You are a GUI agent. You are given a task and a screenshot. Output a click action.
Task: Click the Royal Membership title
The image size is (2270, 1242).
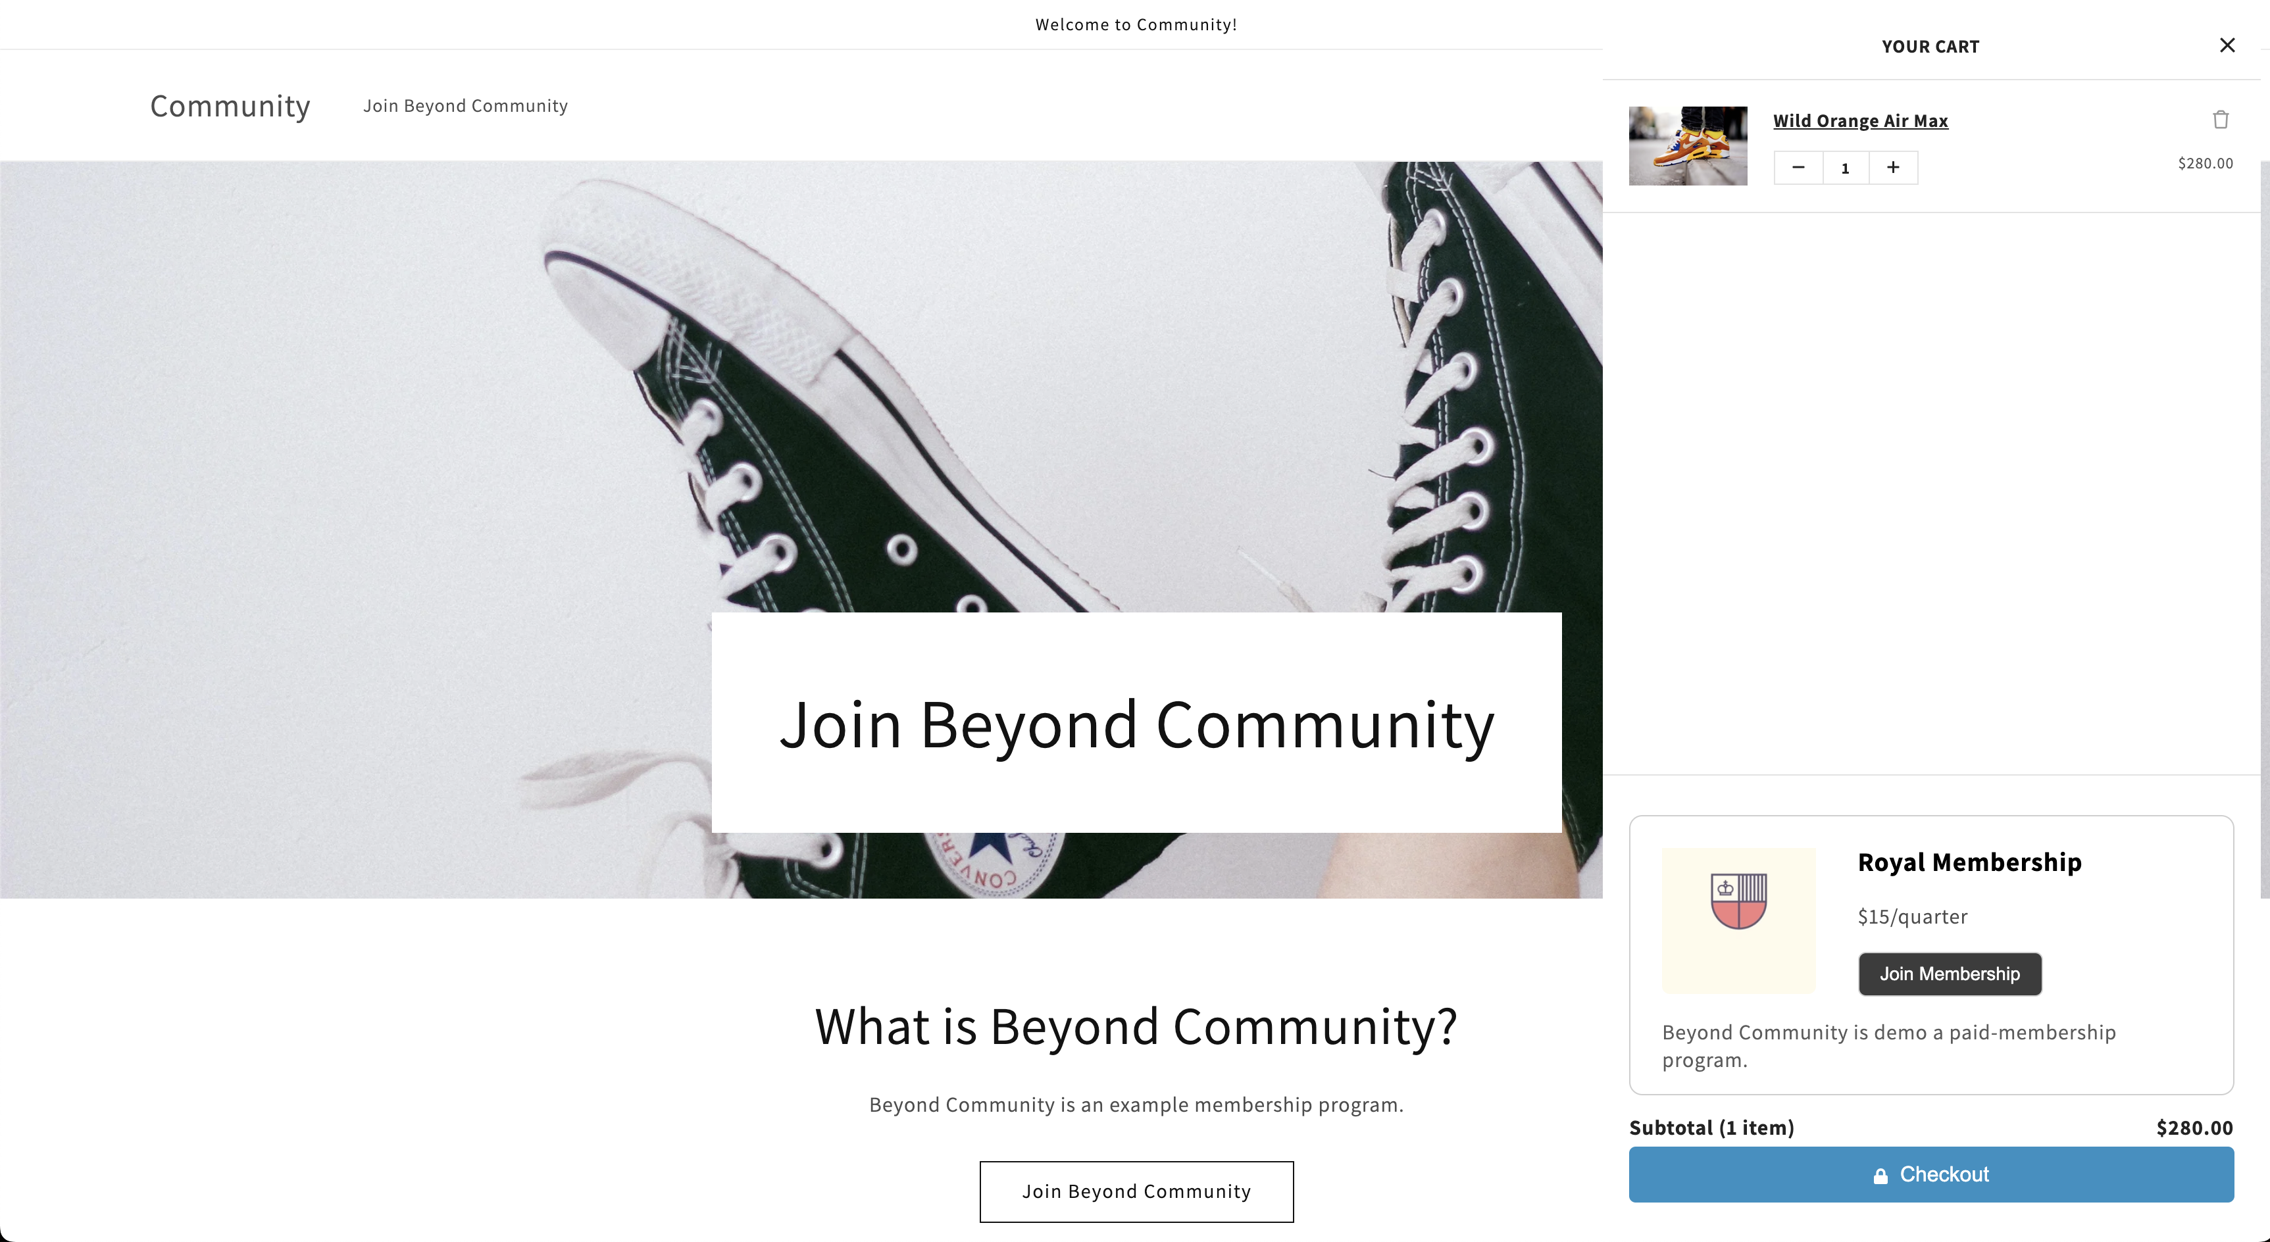(1969, 862)
